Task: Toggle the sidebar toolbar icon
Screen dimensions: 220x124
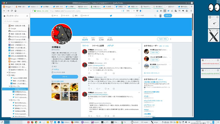Action: (165, 11)
